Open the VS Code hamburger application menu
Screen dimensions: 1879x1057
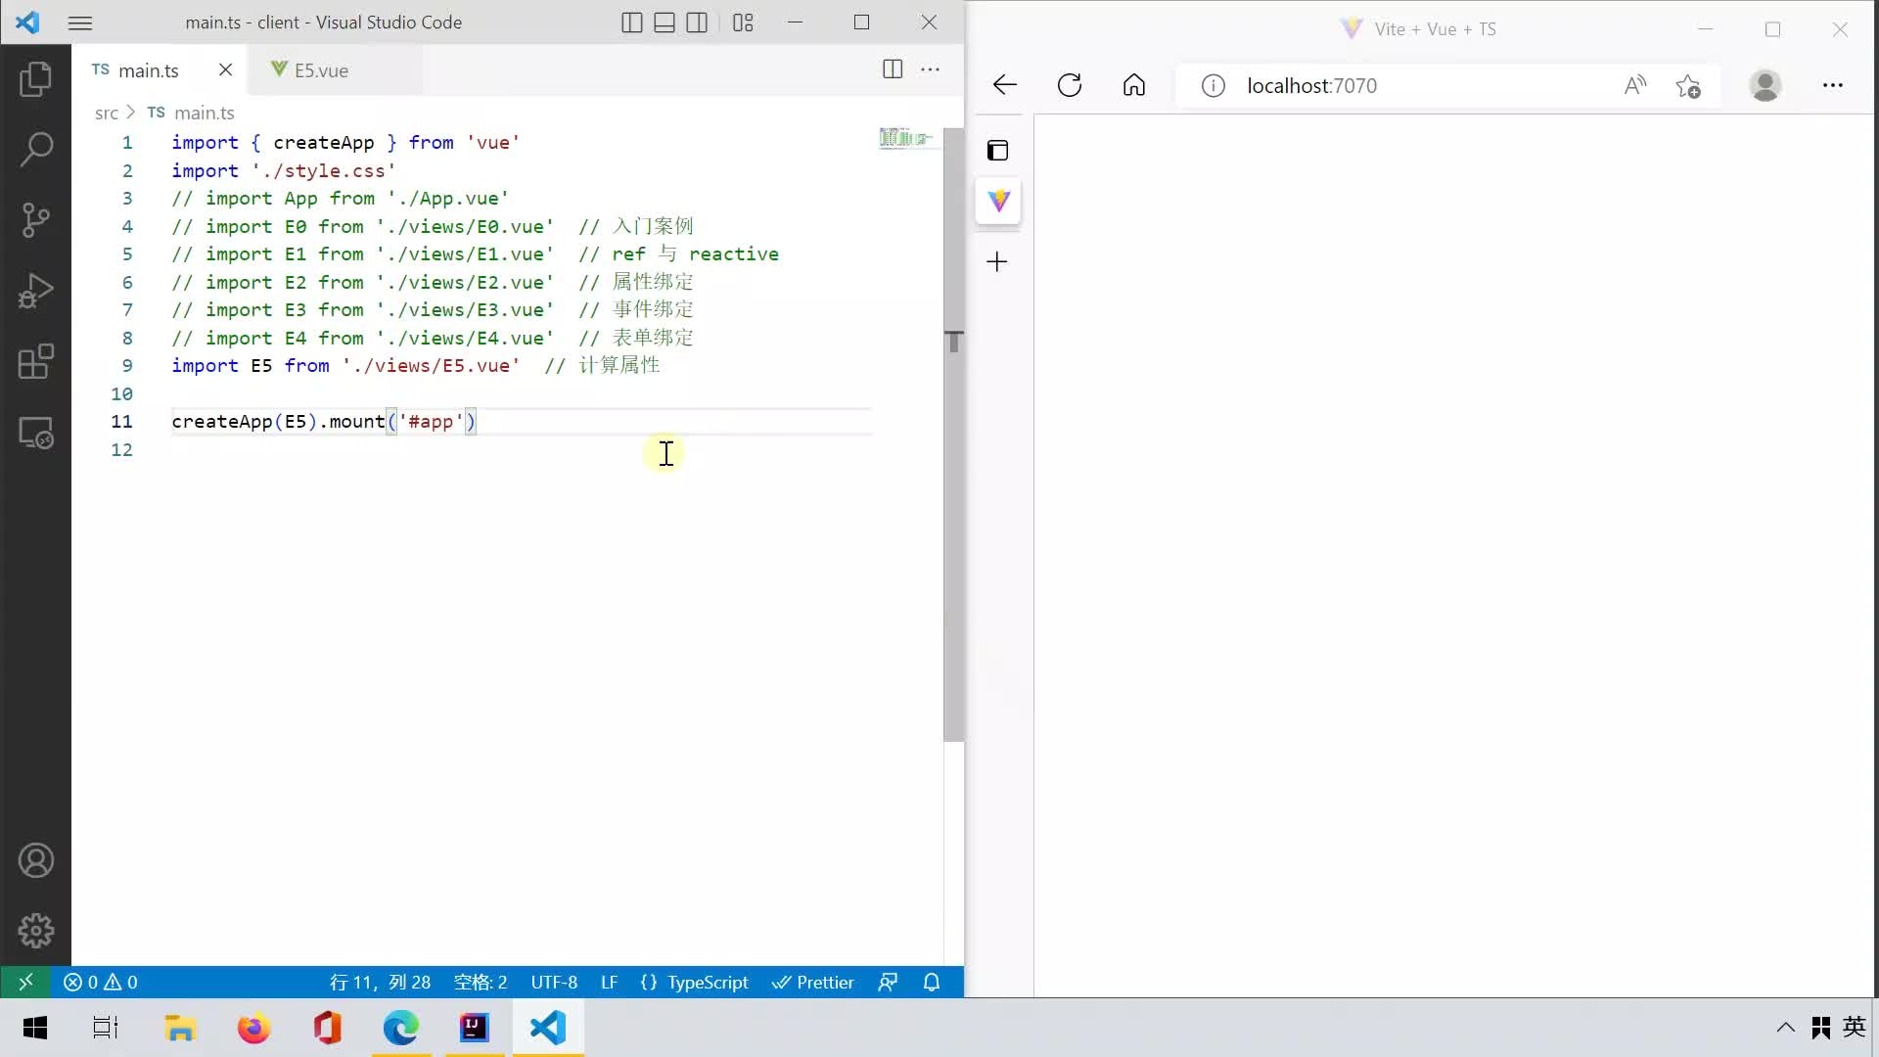click(80, 23)
